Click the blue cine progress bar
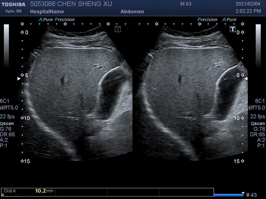Screen dimensions: 266x199 [228, 195]
